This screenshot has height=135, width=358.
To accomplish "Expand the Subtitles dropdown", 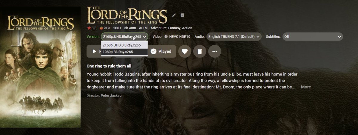I will click(312, 37).
